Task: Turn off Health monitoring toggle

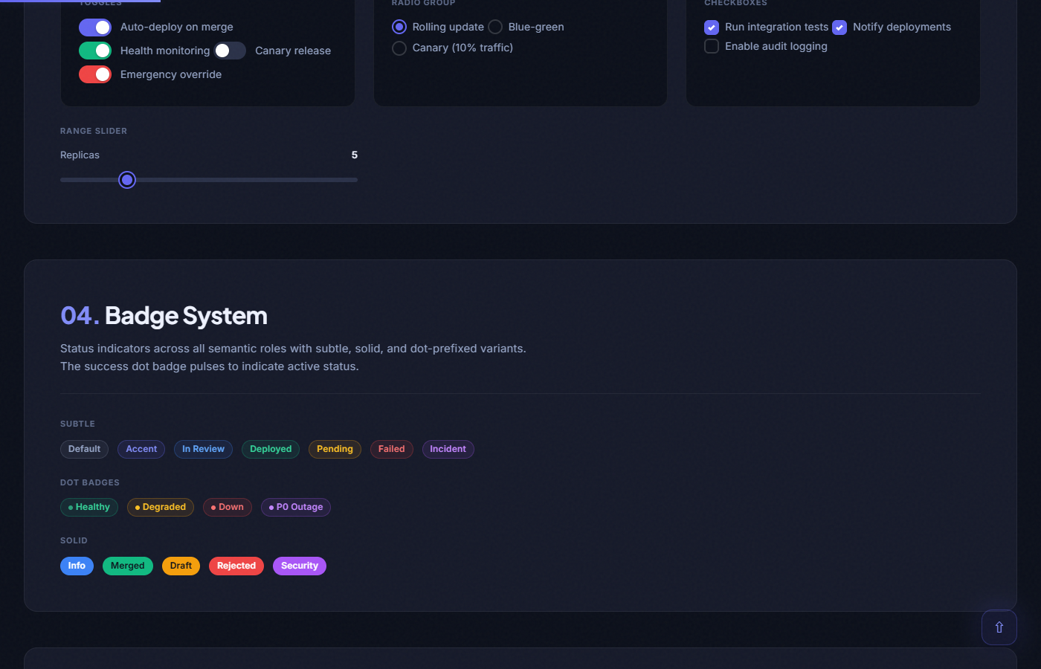Action: 95,51
